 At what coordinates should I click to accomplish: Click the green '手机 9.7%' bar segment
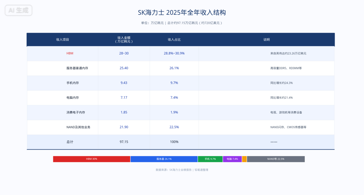[x=210, y=159]
